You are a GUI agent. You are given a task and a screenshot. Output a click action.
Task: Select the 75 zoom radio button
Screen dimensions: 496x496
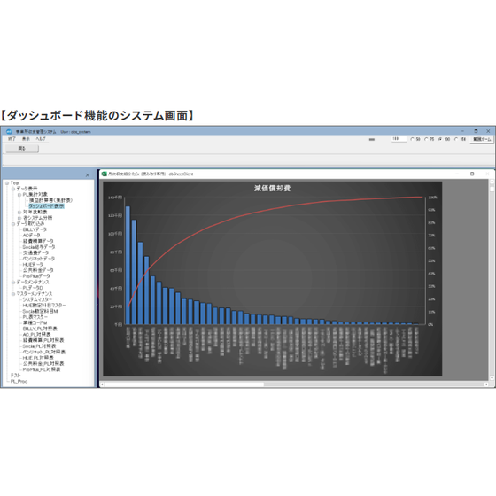pos(426,139)
